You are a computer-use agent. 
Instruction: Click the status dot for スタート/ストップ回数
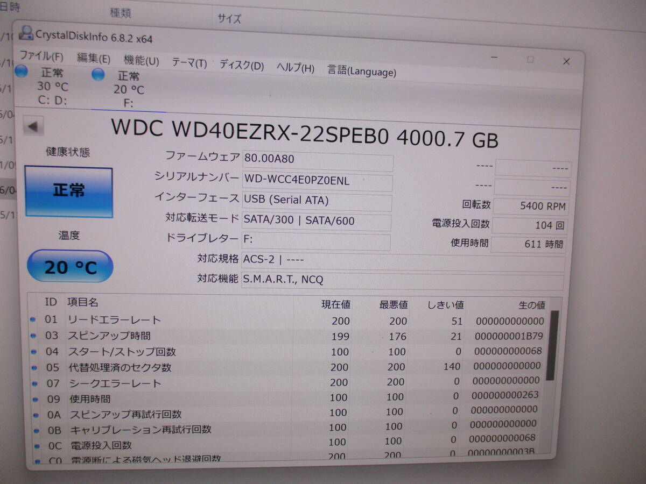point(34,352)
